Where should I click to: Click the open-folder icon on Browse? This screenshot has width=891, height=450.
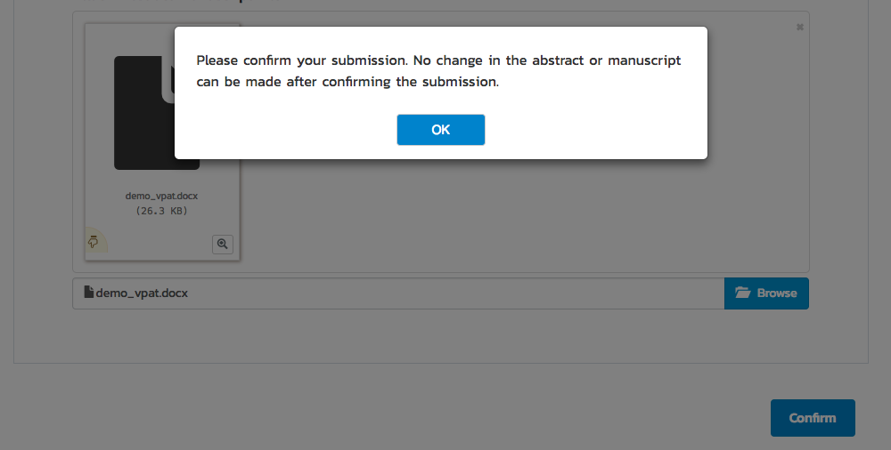pos(743,293)
